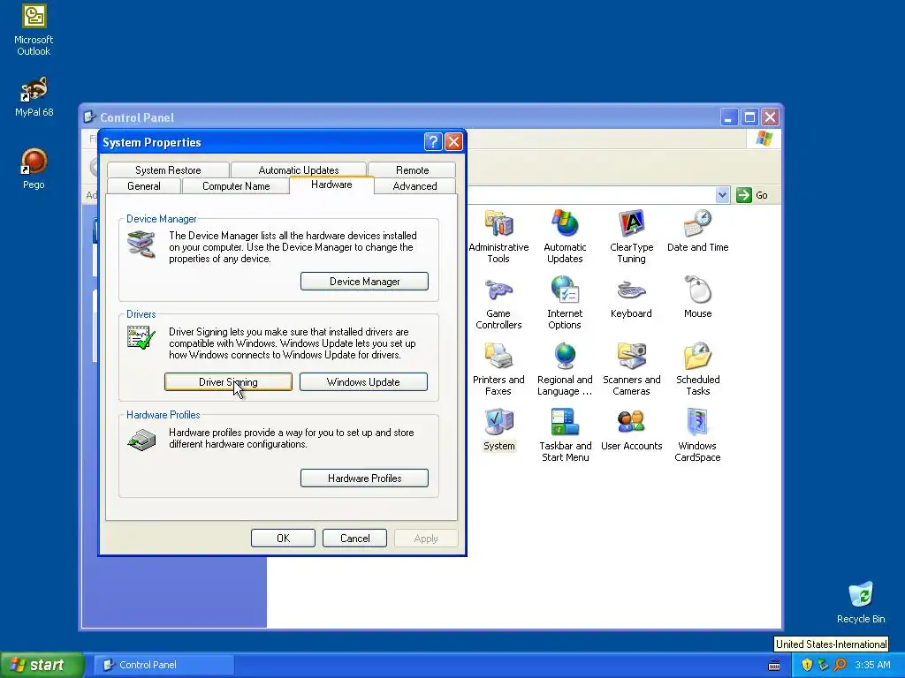Click the Driver Signing button
The width and height of the screenshot is (905, 678).
[x=228, y=381]
